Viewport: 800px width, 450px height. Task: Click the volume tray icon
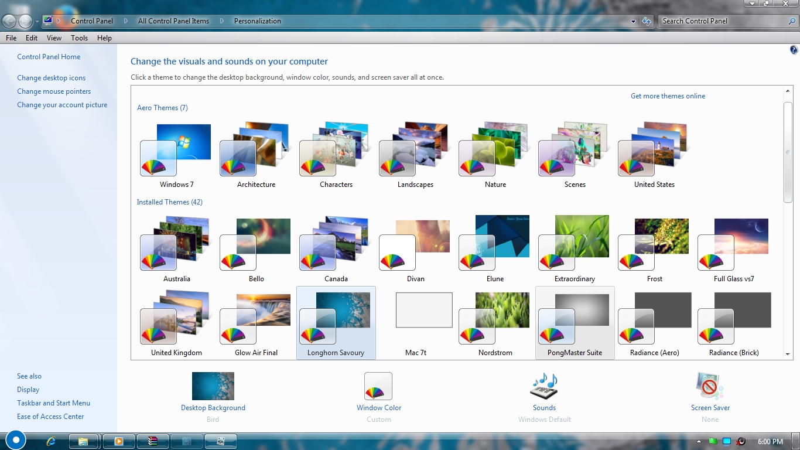(741, 442)
